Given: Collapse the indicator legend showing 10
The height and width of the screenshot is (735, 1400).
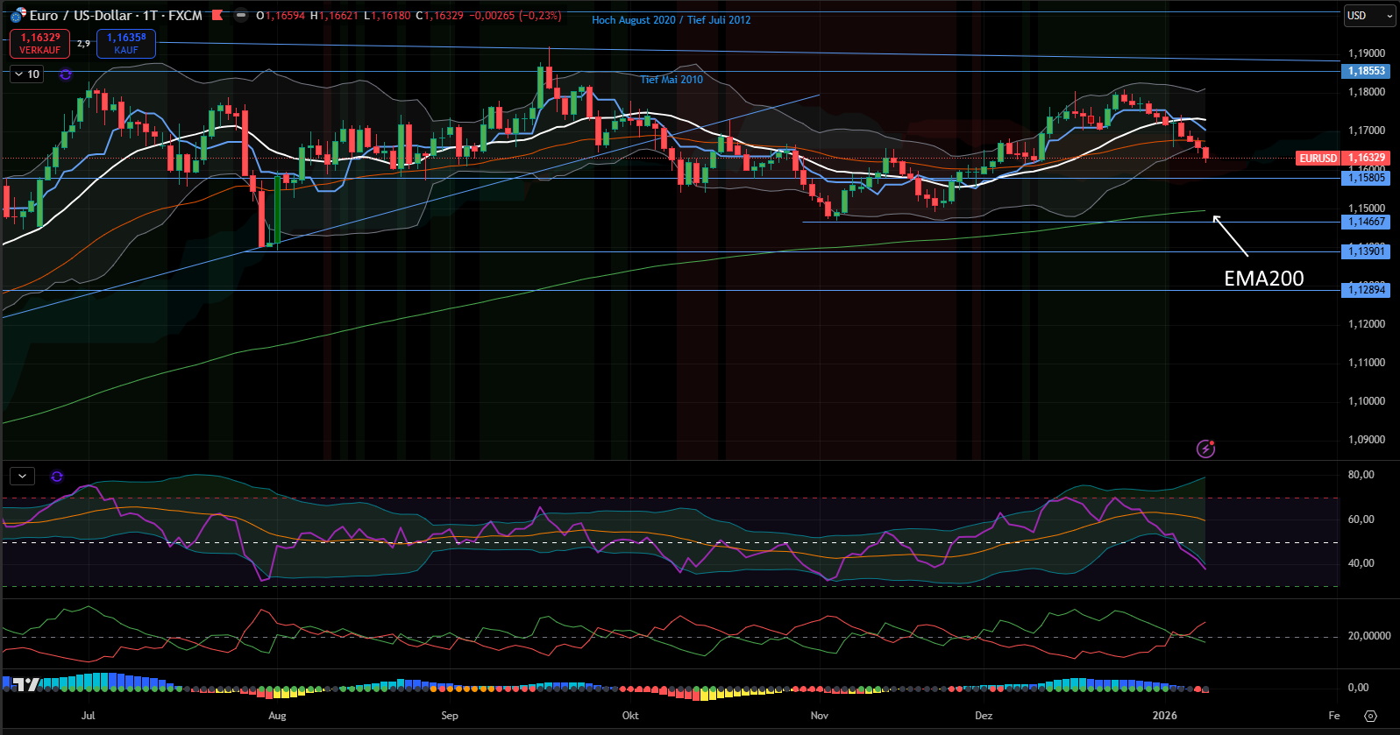Looking at the screenshot, I should tap(26, 74).
